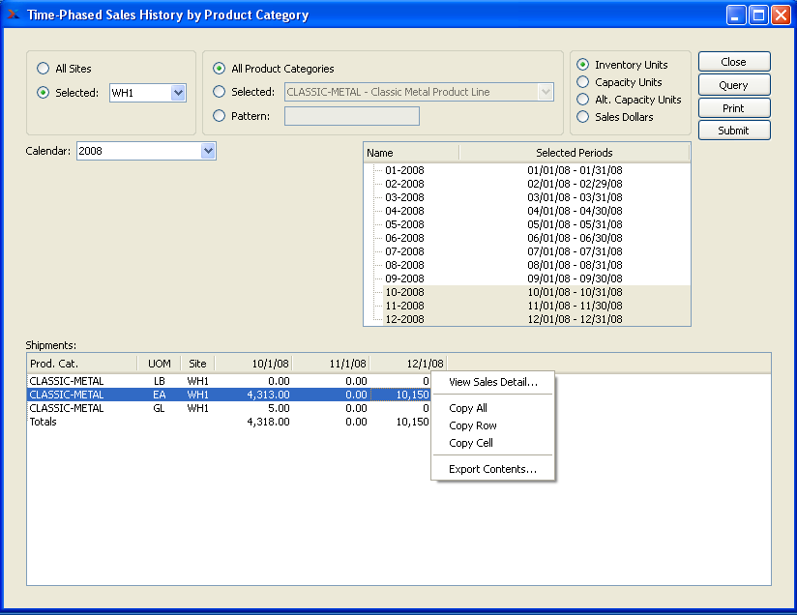Maximize the Time-Phased Sales History window
The image size is (797, 615).
pos(758,15)
